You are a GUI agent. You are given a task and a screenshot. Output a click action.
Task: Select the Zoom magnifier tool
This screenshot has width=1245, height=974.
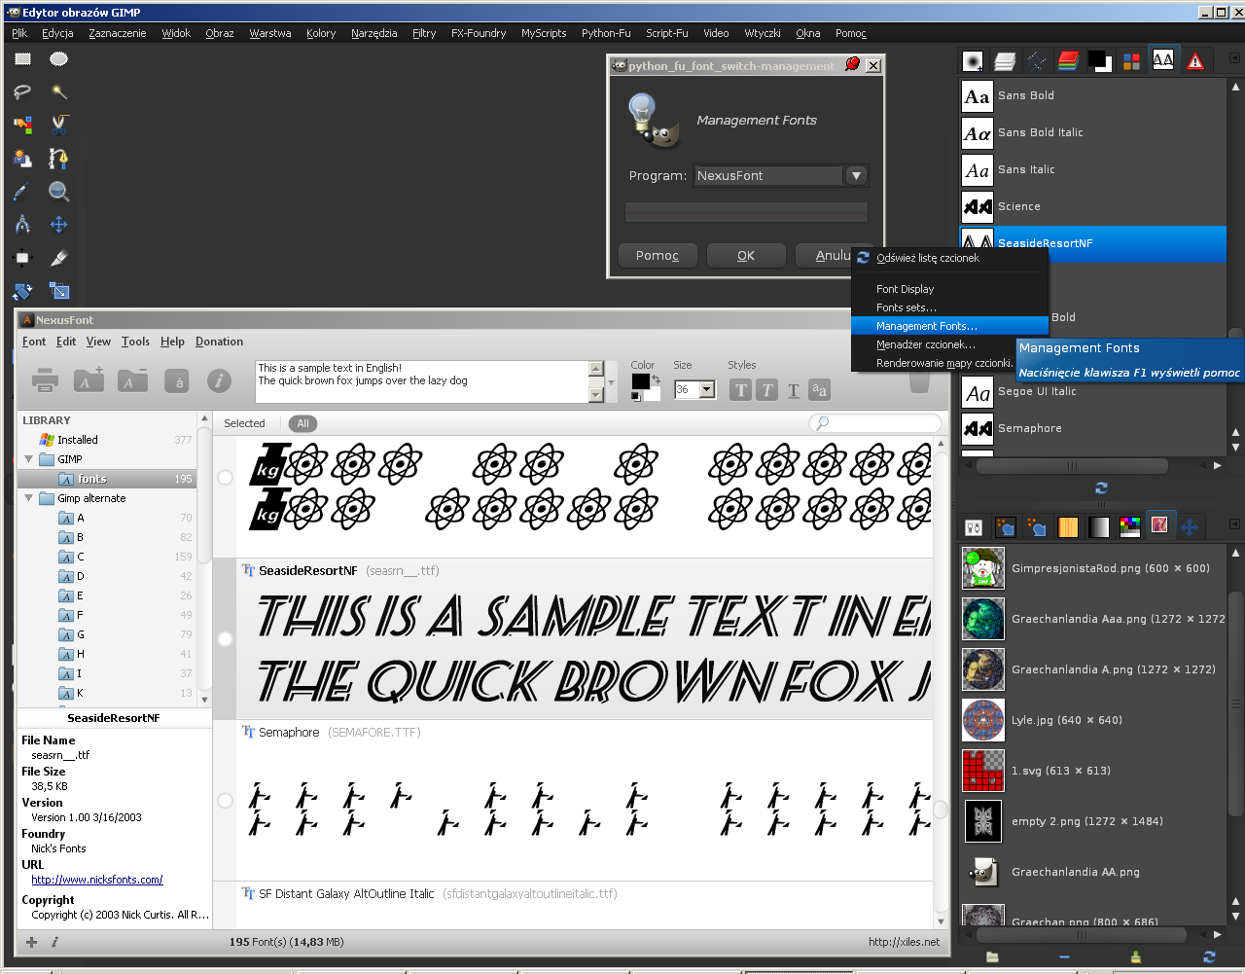coord(59,192)
